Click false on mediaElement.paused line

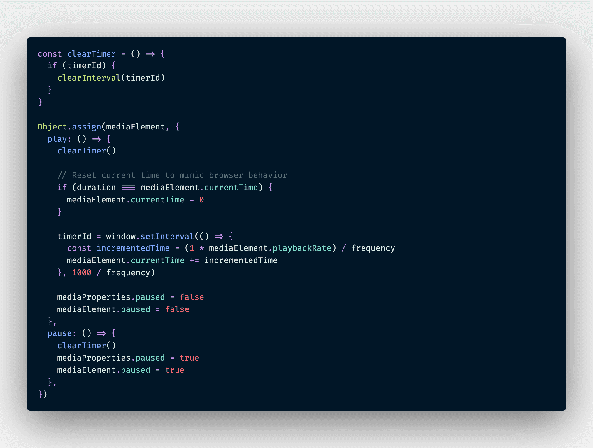(x=177, y=309)
